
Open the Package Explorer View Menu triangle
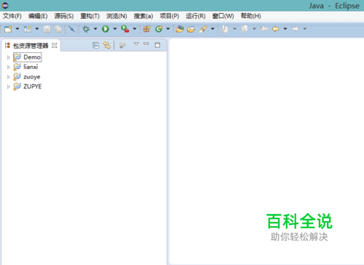tap(136, 44)
